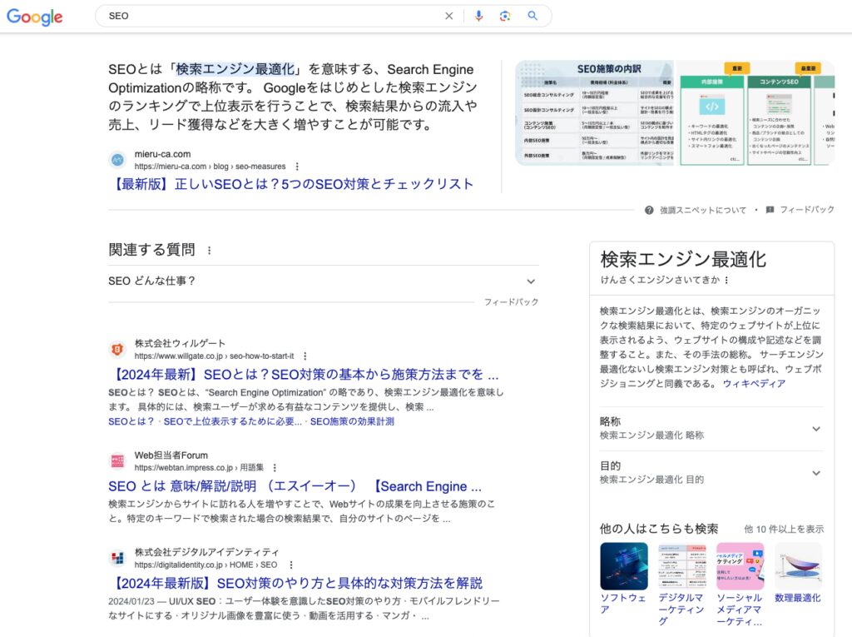The height and width of the screenshot is (637, 852).
Task: Open 【2024年最新版】SEO対策のやり方 result
Action: (x=297, y=583)
